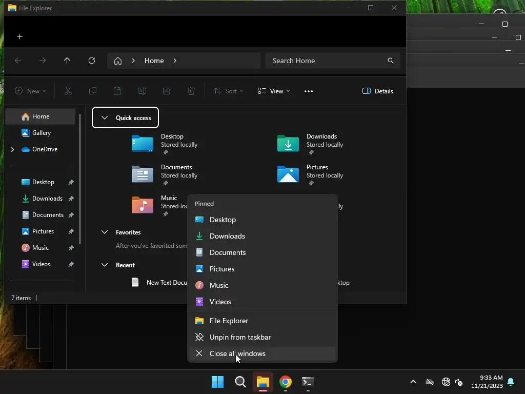Viewport: 525px width, 394px height.
Task: Open the Sort dropdown
Action: [228, 91]
